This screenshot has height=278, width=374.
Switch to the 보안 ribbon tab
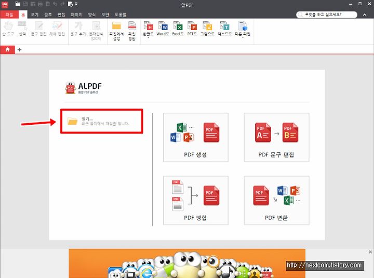tap(105, 15)
